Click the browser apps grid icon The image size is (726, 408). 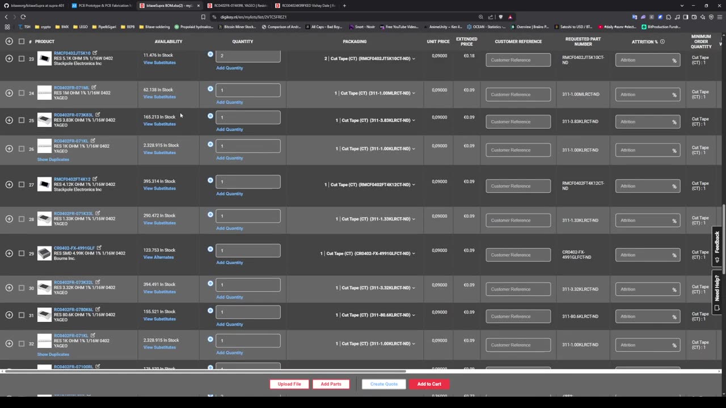(x=7, y=27)
